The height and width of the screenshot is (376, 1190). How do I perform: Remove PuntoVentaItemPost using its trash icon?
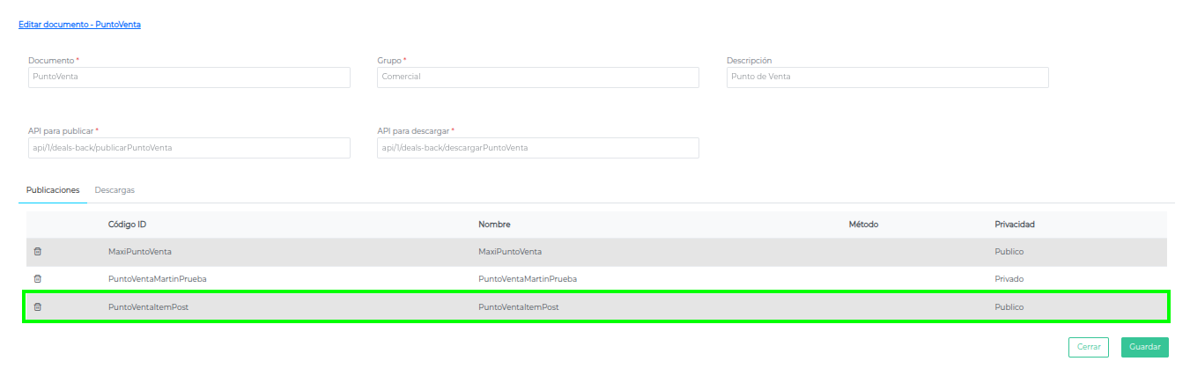coord(37,306)
